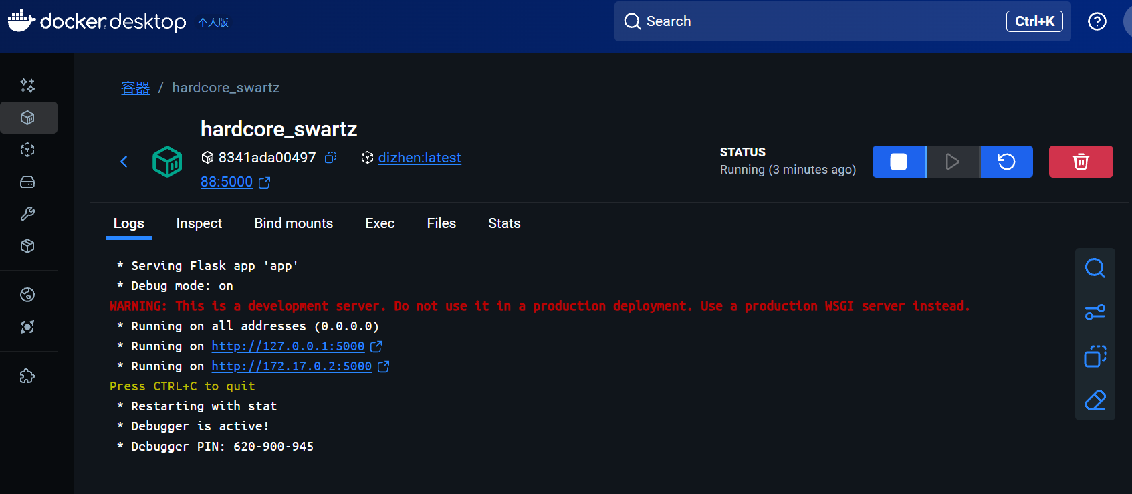The width and height of the screenshot is (1132, 494).
Task: Delete the container using red trash button
Action: point(1081,162)
